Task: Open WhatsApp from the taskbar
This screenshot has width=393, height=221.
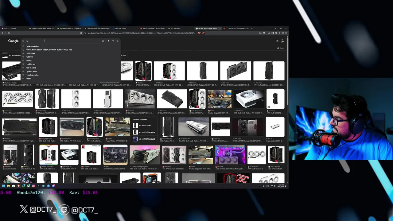Action: [x=24, y=186]
